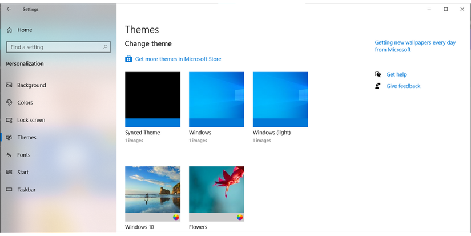
Task: Click the Windows (light) label
Action: coord(272,133)
